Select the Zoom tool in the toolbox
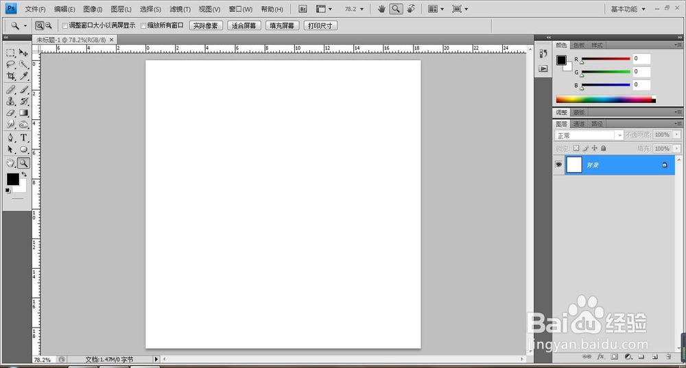Image resolution: width=686 pixels, height=368 pixels. click(x=23, y=163)
